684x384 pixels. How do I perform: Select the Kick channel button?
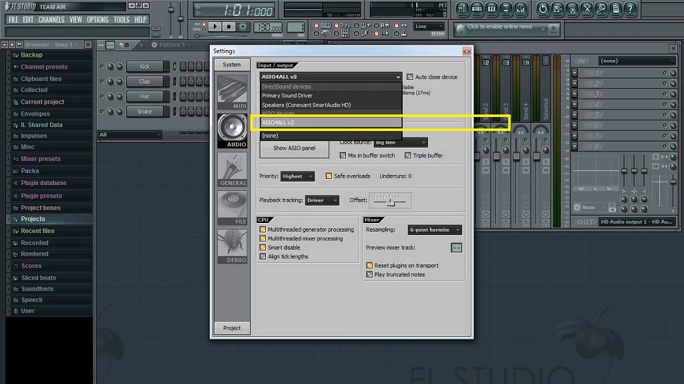tap(145, 67)
